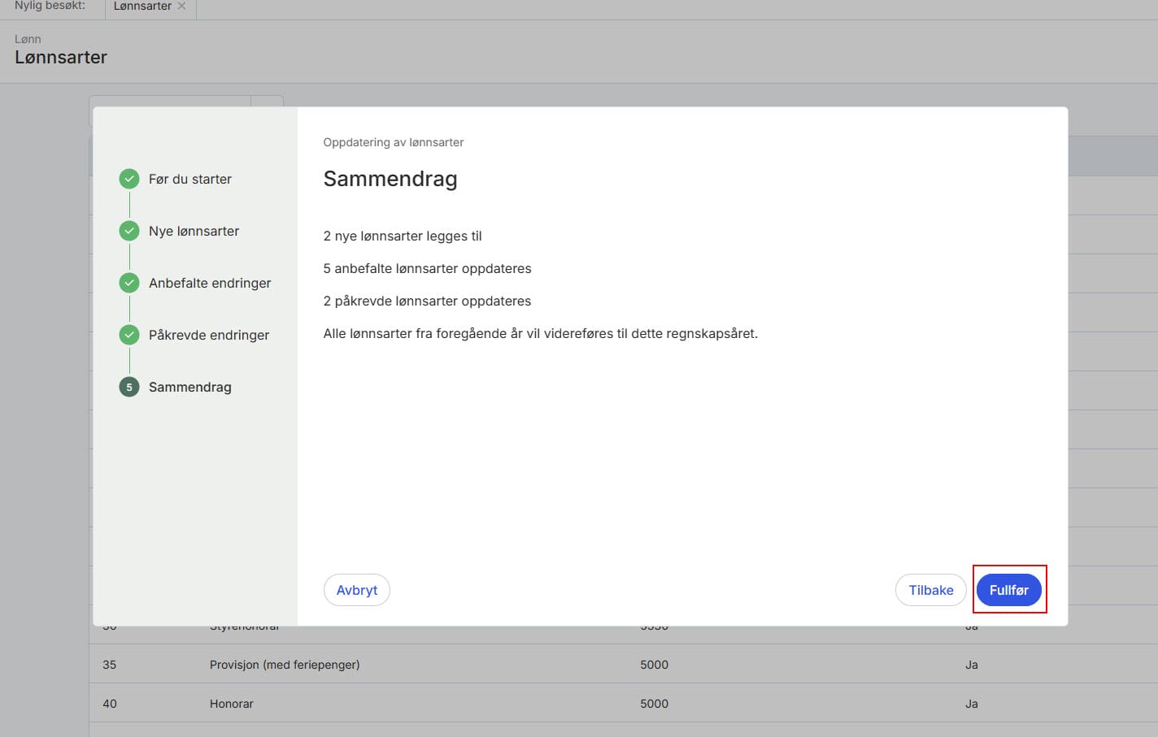The image size is (1158, 737).
Task: Click the Lønnsarter page heading
Action: [60, 57]
